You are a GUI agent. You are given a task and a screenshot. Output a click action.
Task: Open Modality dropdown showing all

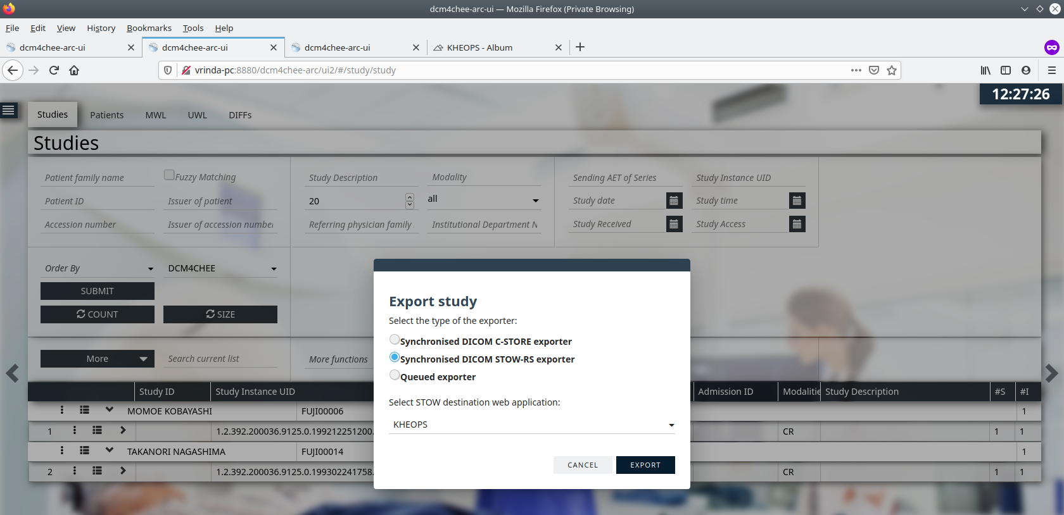coord(484,199)
